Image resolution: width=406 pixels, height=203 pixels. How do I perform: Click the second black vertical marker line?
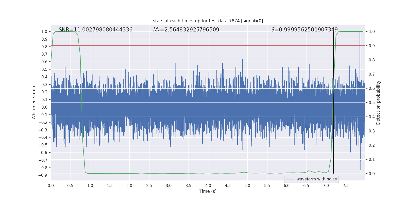(333, 103)
